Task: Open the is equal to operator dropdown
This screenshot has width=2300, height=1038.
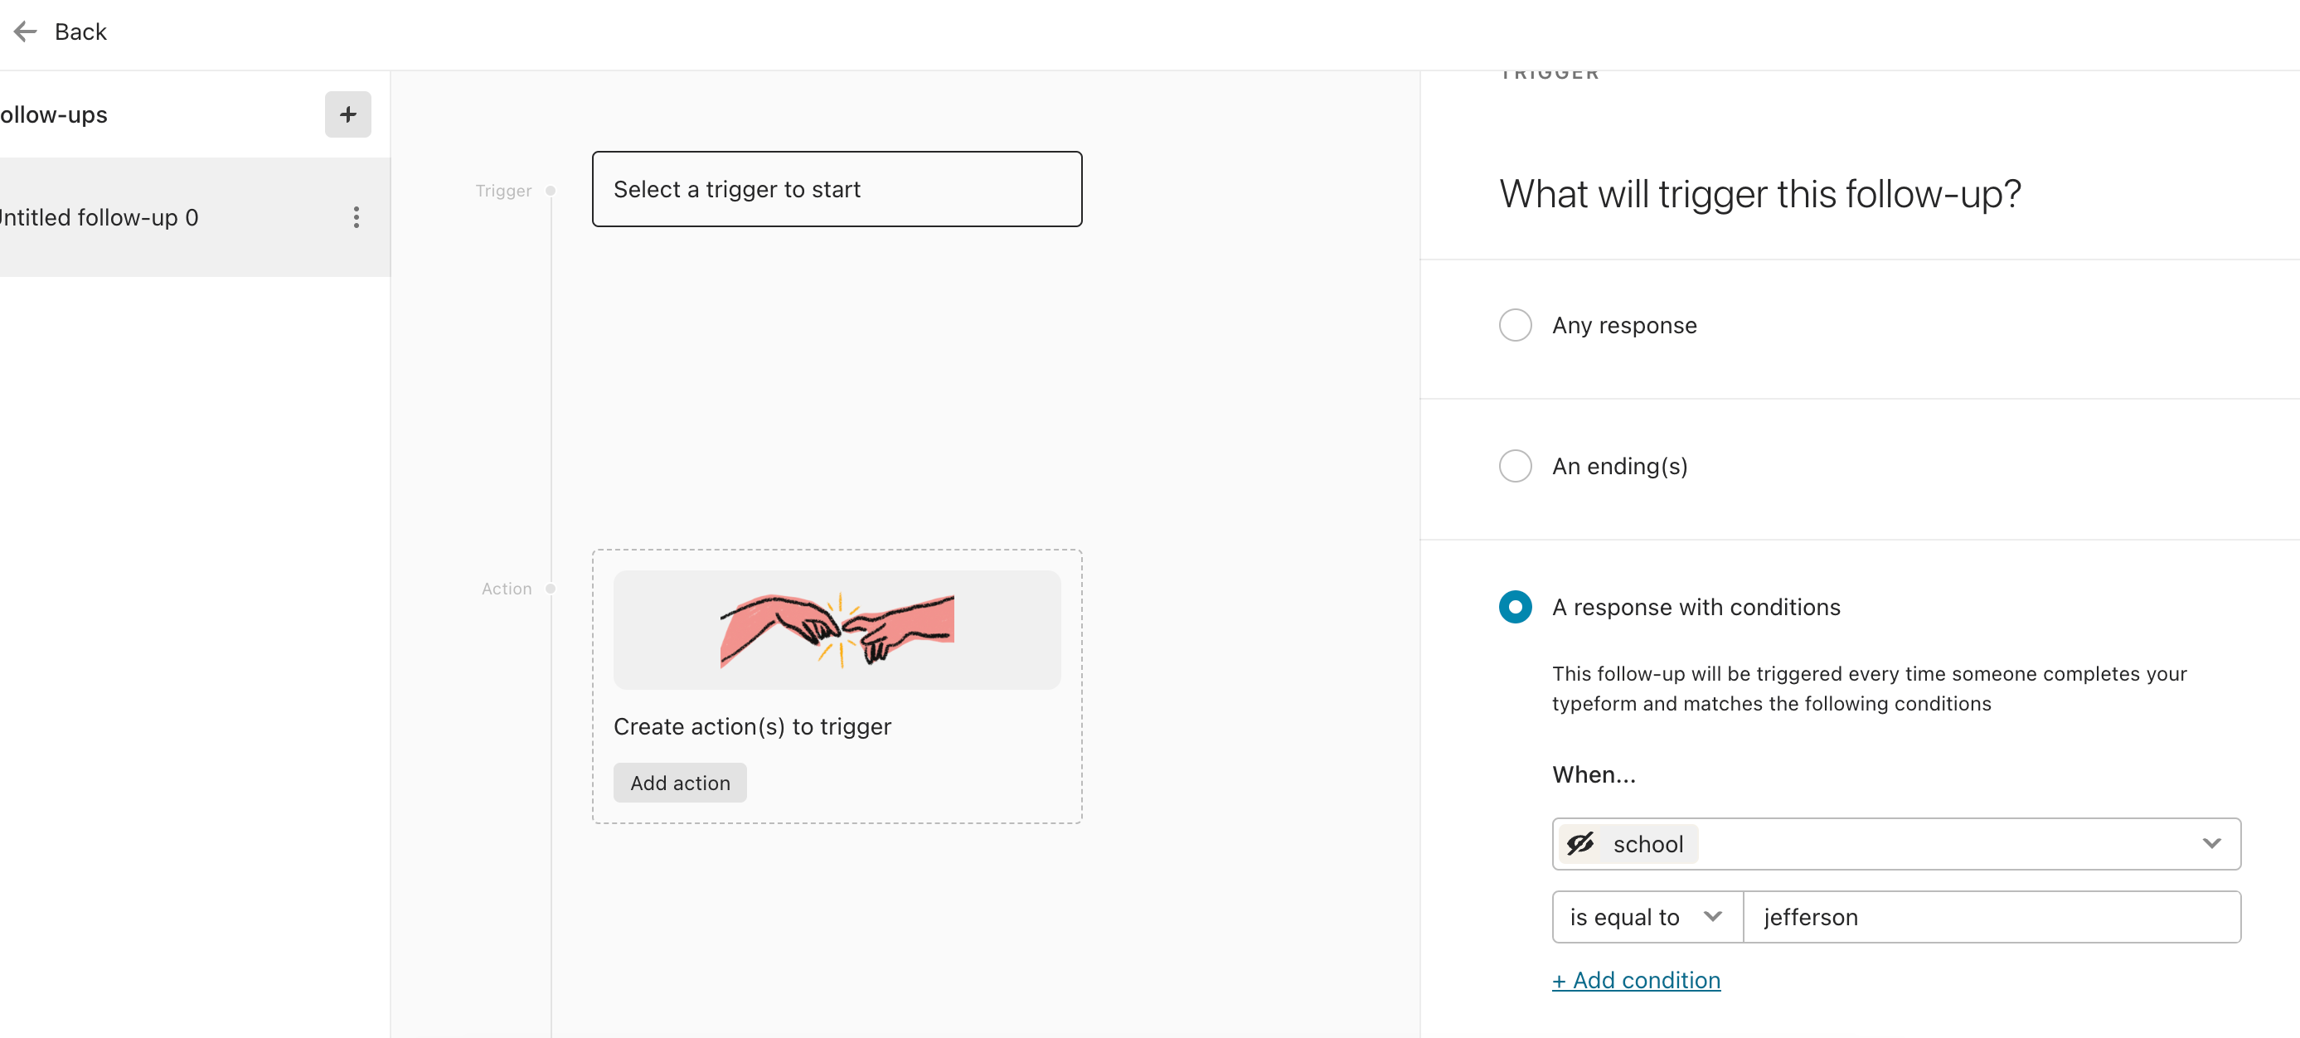Action: [x=1647, y=917]
